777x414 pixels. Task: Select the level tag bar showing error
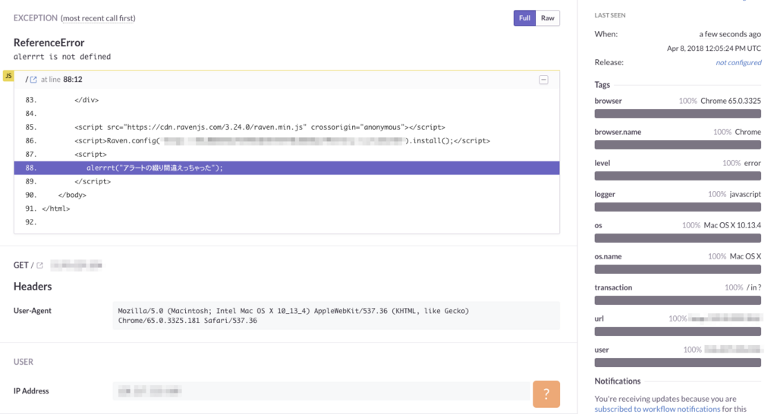tap(678, 176)
